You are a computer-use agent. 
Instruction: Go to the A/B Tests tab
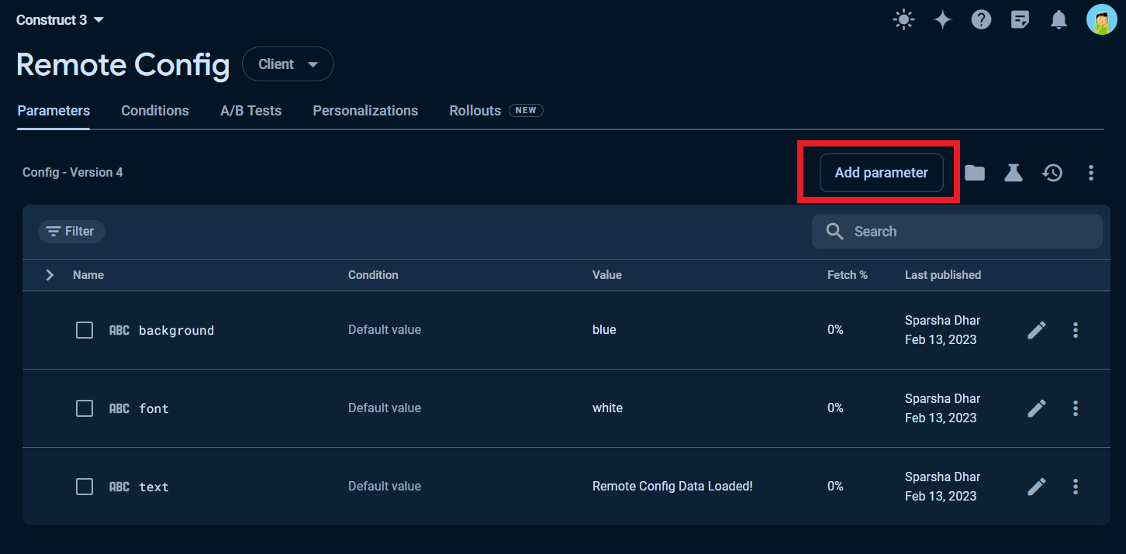point(250,111)
